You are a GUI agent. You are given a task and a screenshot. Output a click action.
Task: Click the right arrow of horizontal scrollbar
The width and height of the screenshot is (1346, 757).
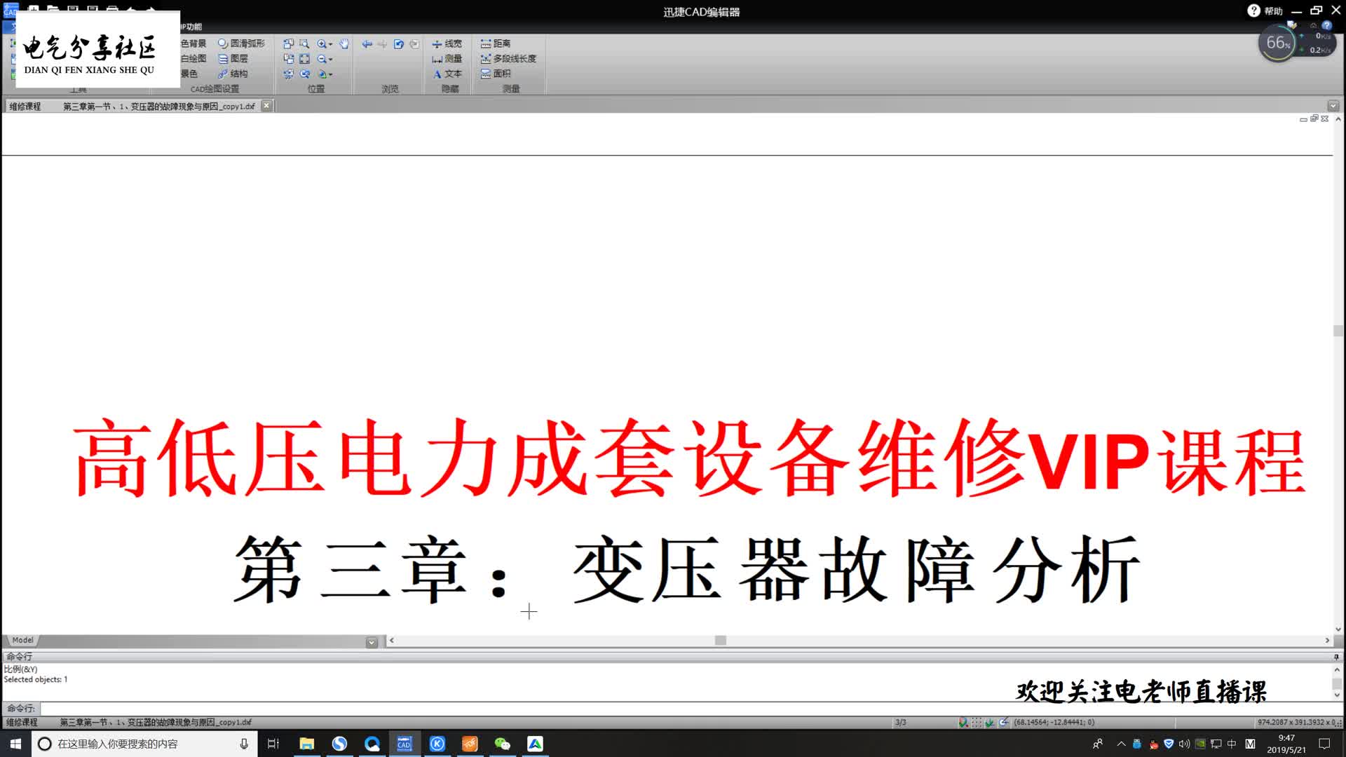pos(1326,641)
